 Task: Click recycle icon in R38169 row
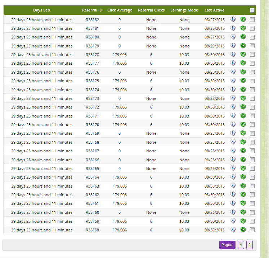(243, 133)
